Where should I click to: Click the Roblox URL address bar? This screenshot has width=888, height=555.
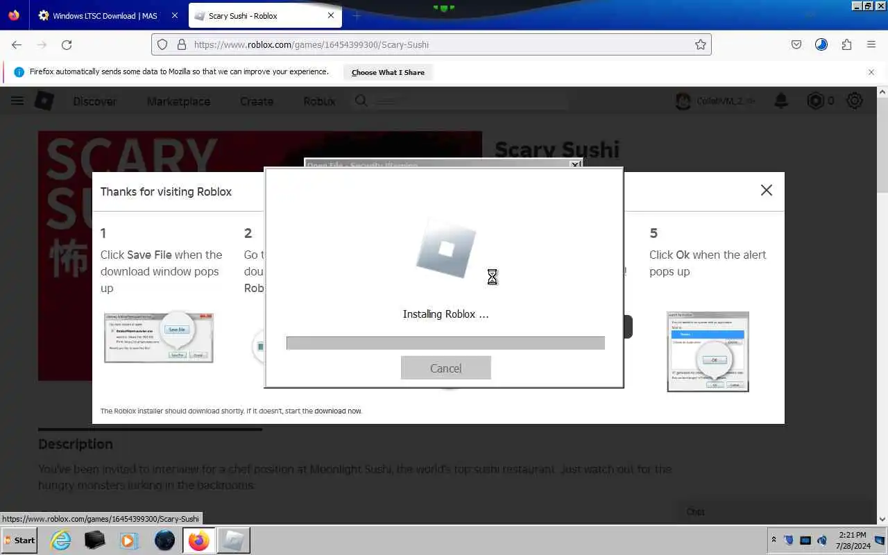click(x=430, y=44)
